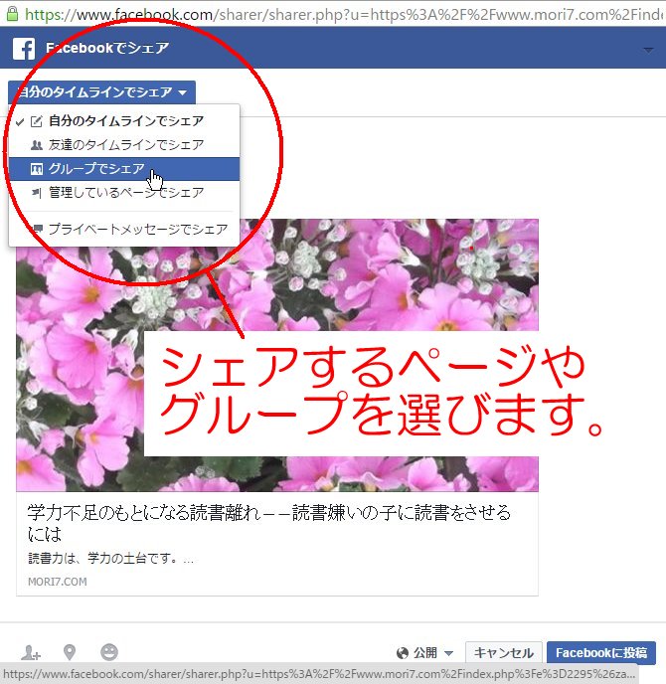Click the browser address bar URL

click(x=345, y=14)
